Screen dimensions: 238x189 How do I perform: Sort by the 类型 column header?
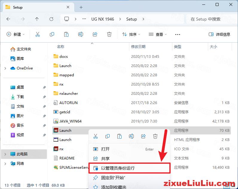(178, 47)
